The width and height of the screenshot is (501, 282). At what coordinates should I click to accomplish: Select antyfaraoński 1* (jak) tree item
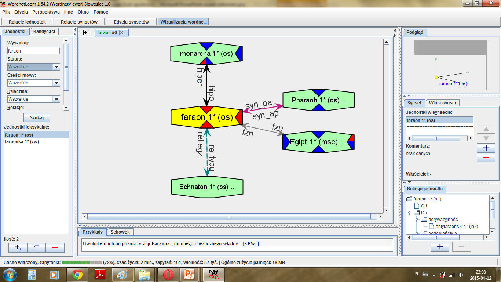453,227
